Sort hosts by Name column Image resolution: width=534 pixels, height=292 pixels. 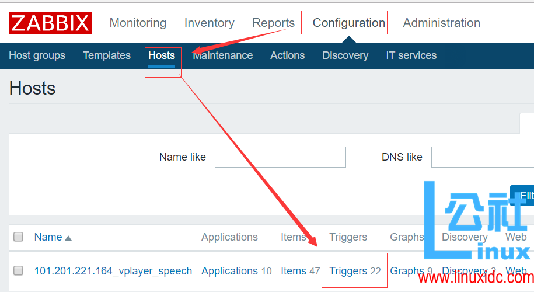(48, 237)
